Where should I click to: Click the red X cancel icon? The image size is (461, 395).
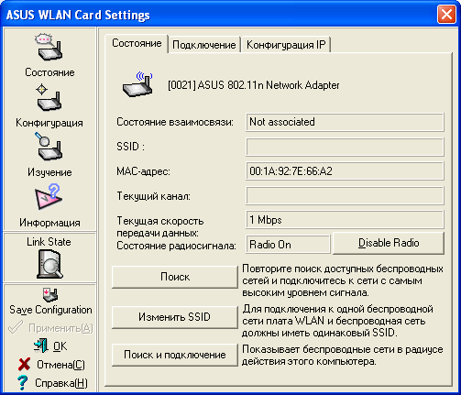pyautogui.click(x=24, y=364)
